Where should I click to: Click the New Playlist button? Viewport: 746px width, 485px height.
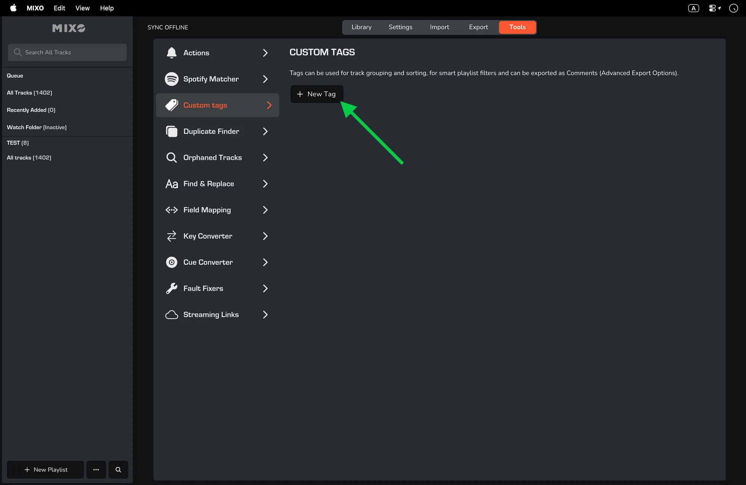[x=46, y=470]
